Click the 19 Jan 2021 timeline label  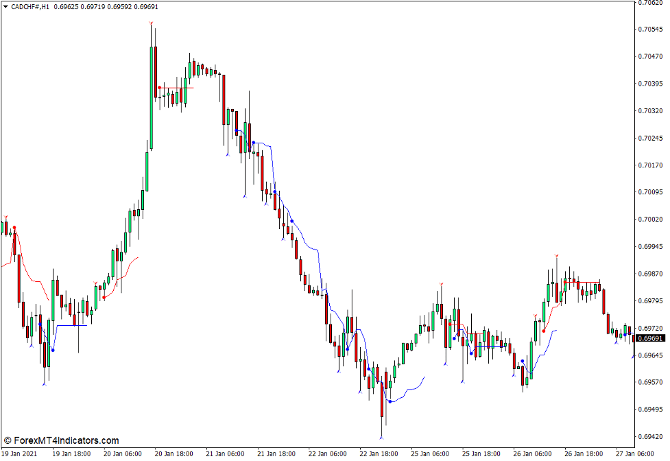[x=21, y=453]
